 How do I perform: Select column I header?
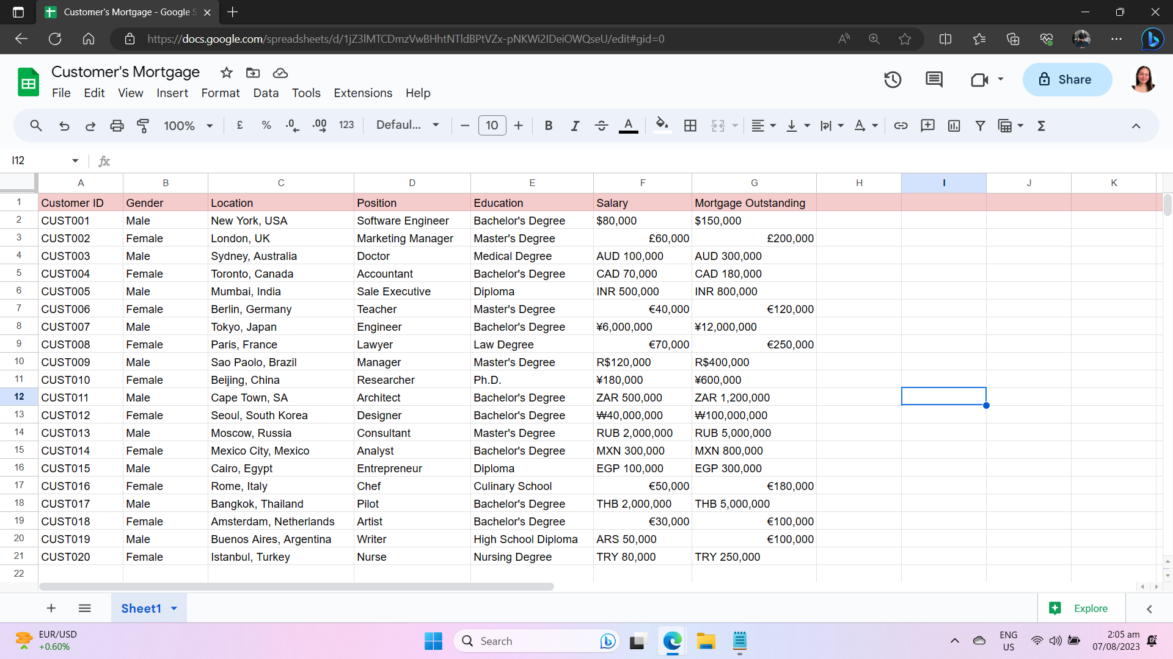pyautogui.click(x=943, y=182)
